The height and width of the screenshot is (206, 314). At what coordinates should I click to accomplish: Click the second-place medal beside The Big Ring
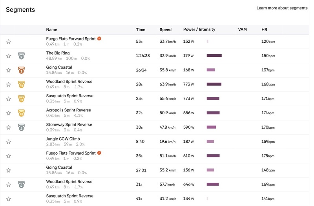pos(21,56)
